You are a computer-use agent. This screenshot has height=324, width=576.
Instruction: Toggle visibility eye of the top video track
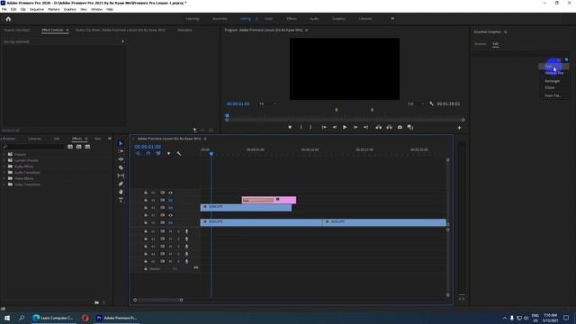pos(170,193)
